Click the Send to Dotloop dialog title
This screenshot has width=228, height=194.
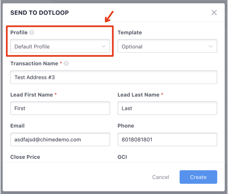40,13
